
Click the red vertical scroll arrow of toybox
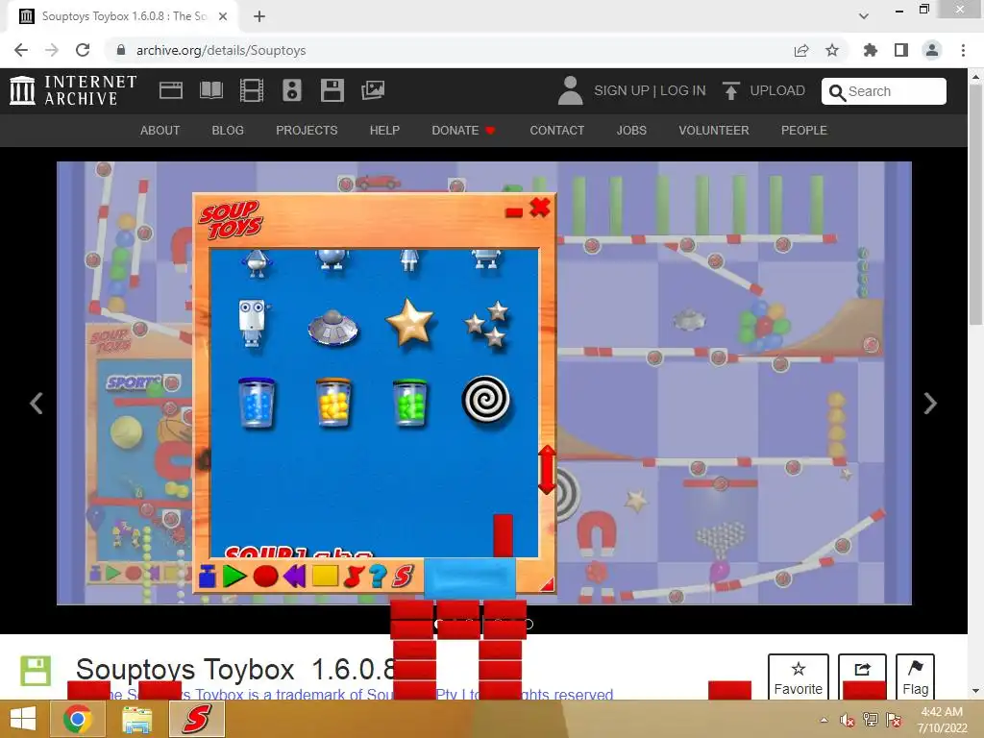(x=547, y=469)
